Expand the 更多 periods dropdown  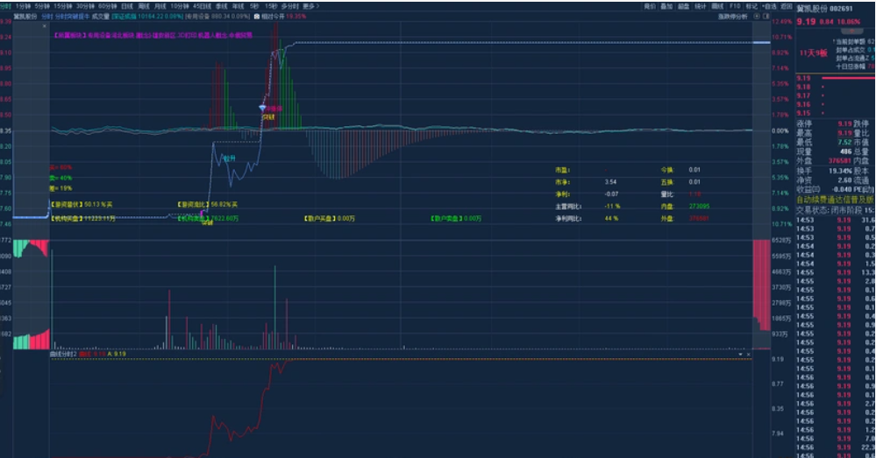click(x=309, y=5)
